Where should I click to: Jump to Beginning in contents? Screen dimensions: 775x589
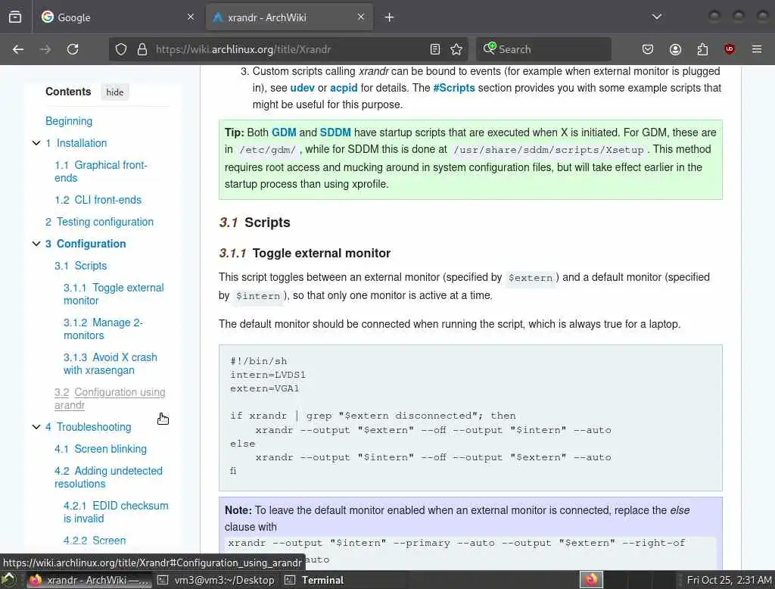[x=69, y=121]
